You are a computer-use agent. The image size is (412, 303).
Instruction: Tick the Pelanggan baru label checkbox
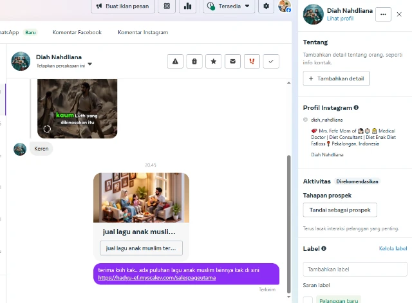[x=308, y=300]
